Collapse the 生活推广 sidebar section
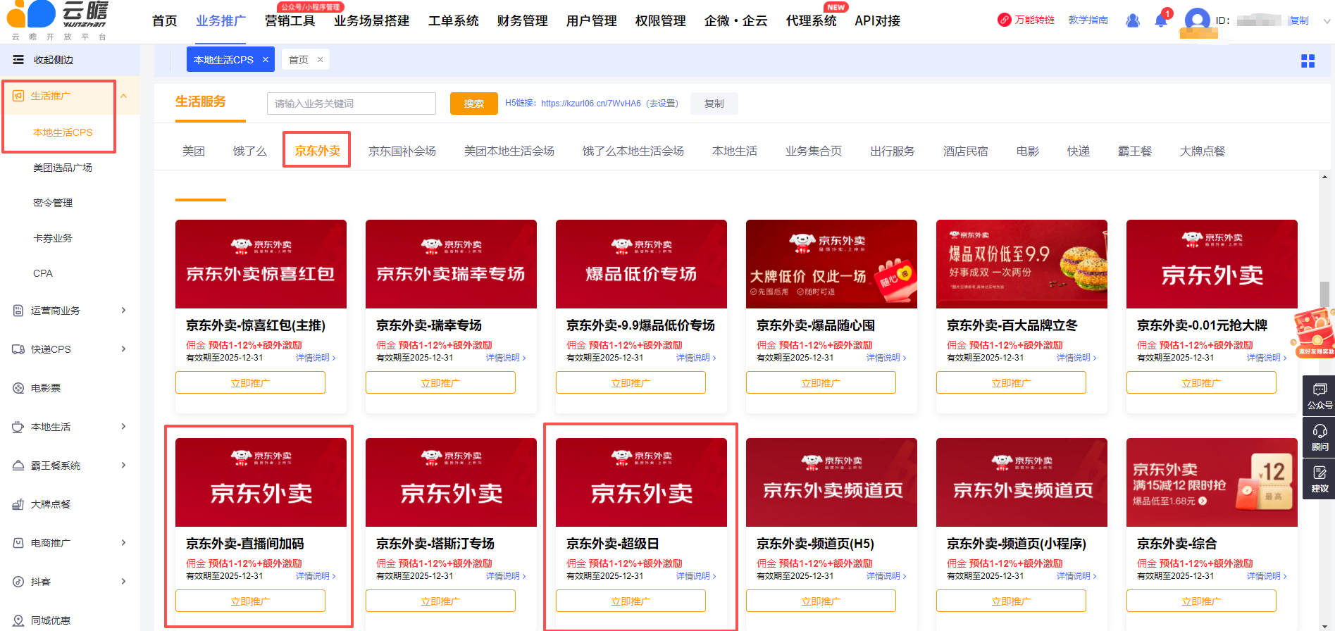The height and width of the screenshot is (631, 1335). click(124, 96)
